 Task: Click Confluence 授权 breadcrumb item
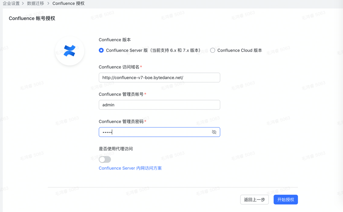(69, 3)
